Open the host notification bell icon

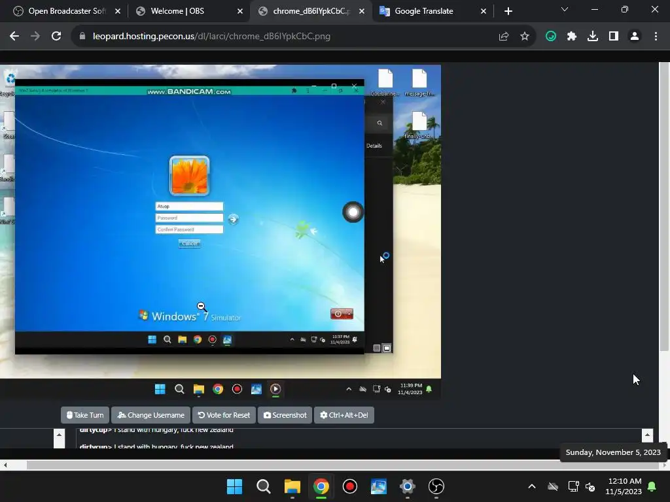(x=652, y=486)
